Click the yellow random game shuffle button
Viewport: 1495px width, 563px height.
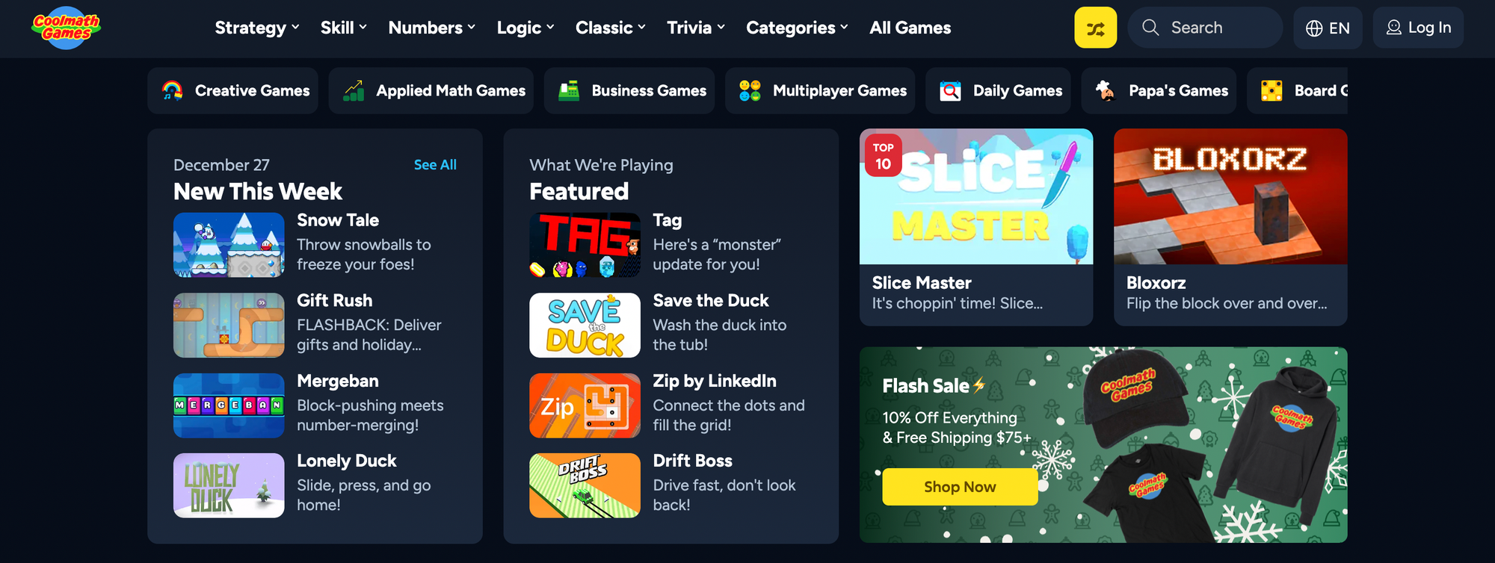coord(1095,28)
